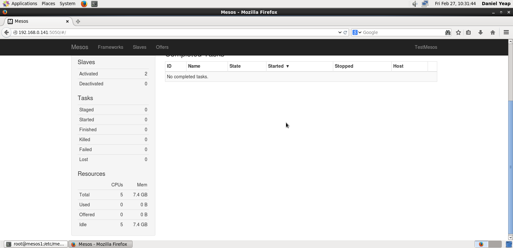Select the Failed tasks row

113,150
